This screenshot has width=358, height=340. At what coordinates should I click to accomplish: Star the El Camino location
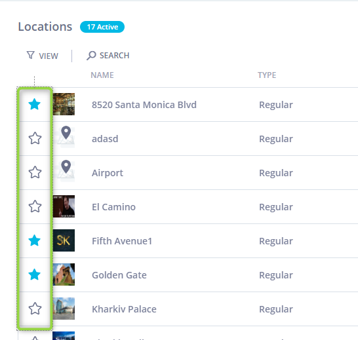[x=35, y=206]
